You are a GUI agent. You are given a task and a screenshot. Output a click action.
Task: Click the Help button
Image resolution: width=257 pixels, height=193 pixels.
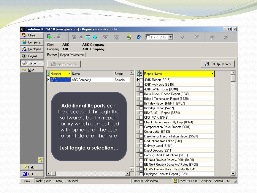tap(32, 167)
